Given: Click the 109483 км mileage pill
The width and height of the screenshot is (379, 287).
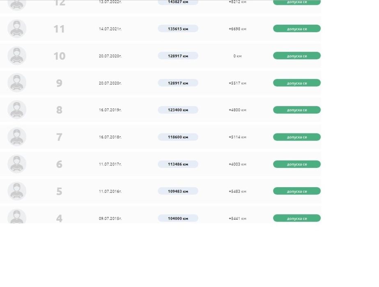Looking at the screenshot, I should click(x=178, y=191).
